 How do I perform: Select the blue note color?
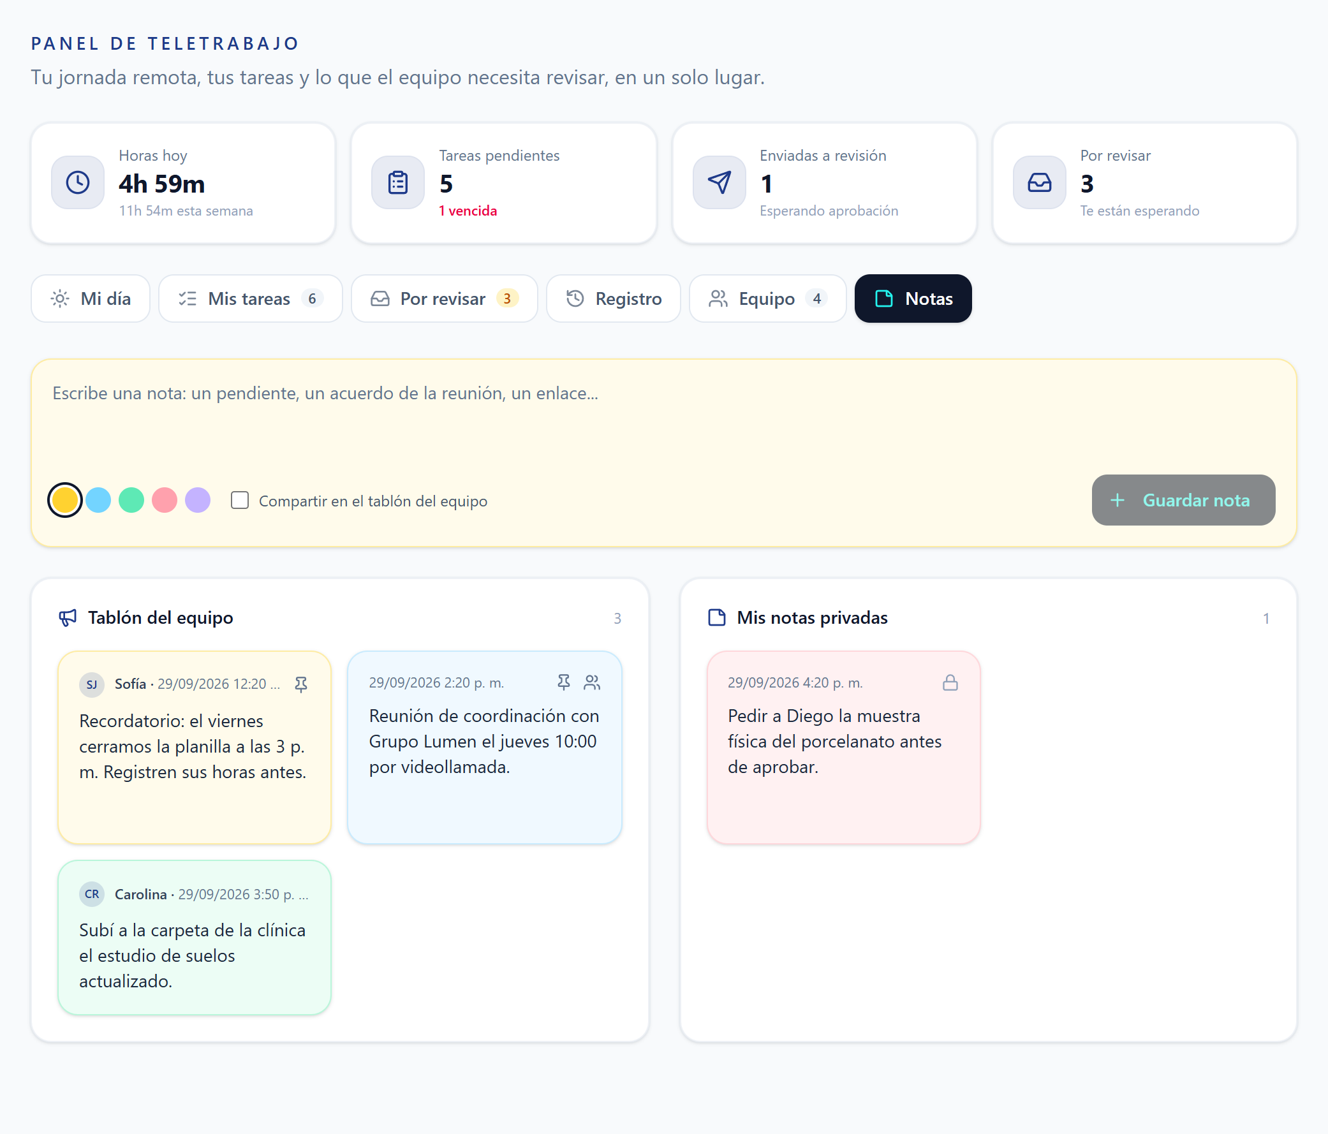[x=98, y=500]
